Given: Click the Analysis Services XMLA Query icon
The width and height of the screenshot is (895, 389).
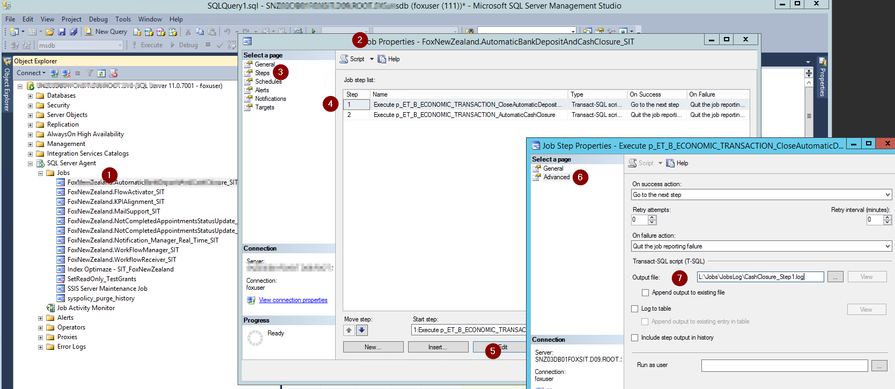Looking at the screenshot, I should tap(172, 32).
